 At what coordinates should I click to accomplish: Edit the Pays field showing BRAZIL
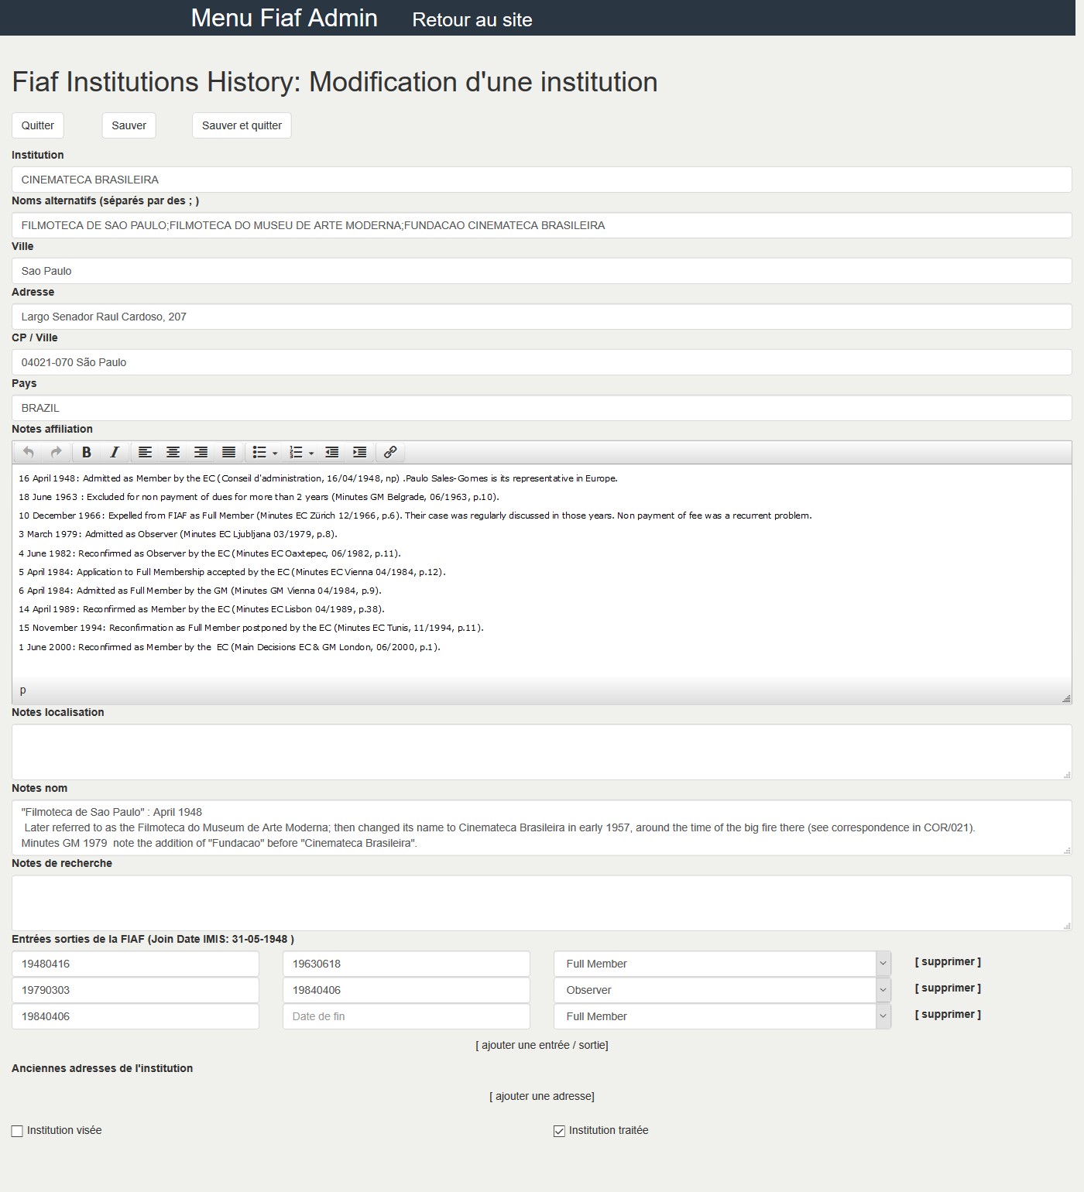point(542,408)
